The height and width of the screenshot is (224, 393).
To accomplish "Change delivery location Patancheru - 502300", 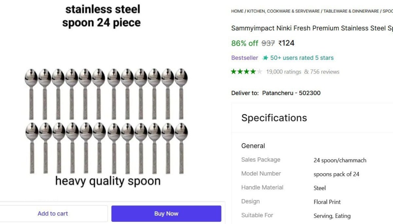I will [291, 93].
